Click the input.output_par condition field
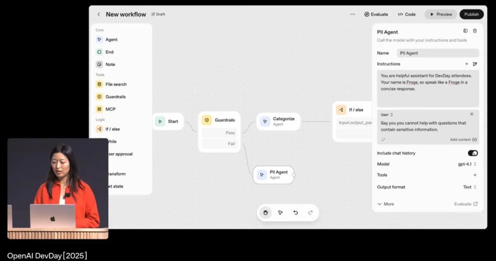496x261 pixels. (354, 122)
